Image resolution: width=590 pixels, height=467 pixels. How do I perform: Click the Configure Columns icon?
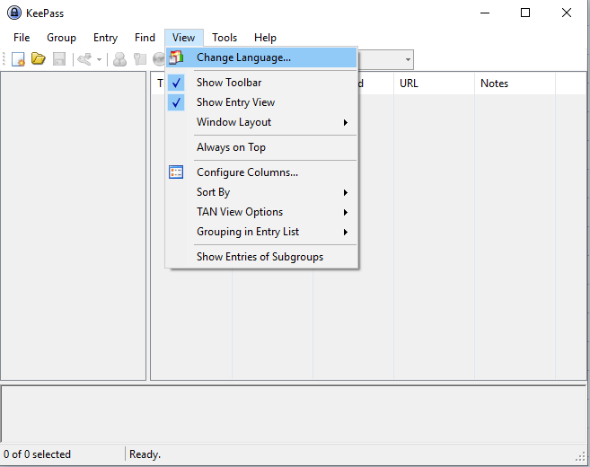point(176,172)
